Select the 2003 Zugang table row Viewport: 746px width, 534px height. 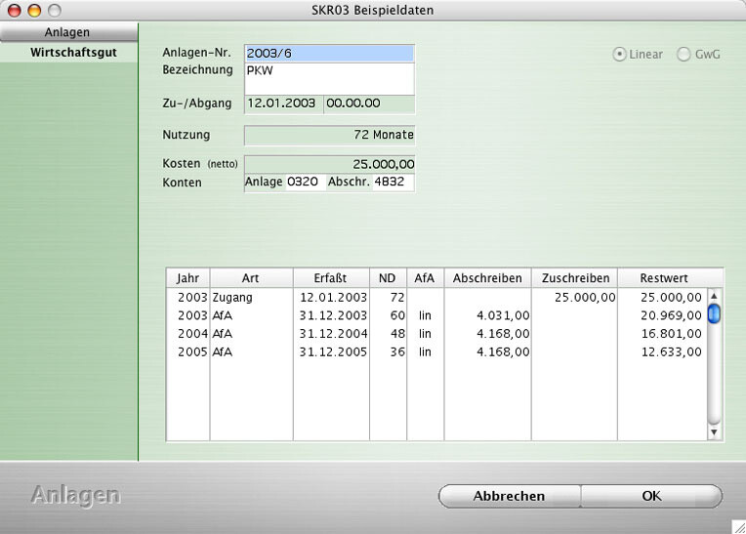(436, 298)
